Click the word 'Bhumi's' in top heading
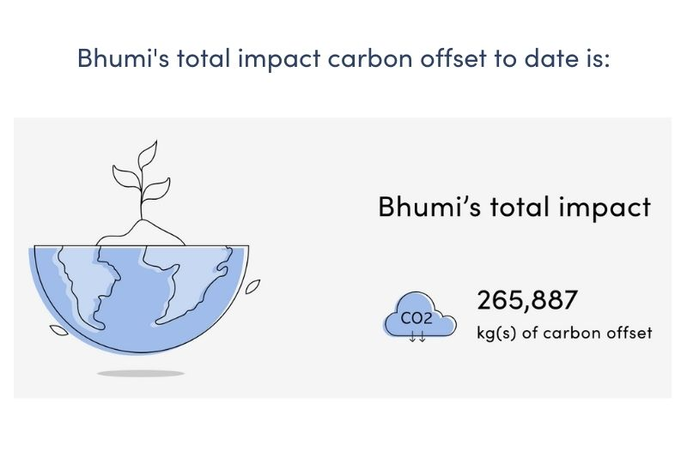The height and width of the screenshot is (457, 687). 123,58
